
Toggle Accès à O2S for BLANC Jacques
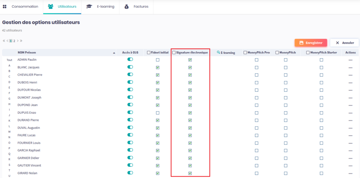pos(130,67)
